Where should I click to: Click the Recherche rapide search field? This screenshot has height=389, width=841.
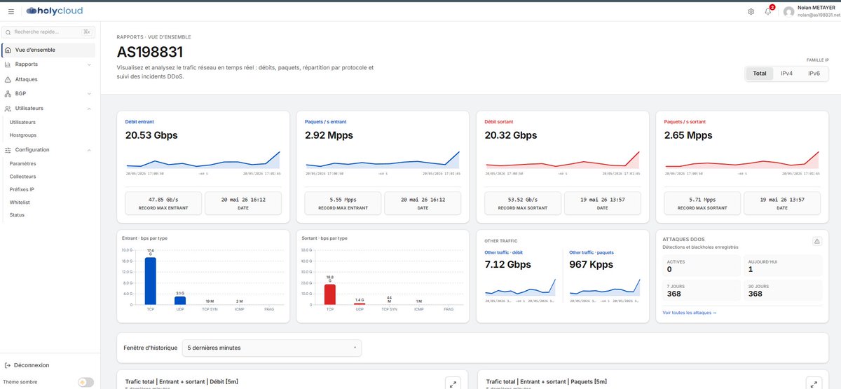(x=48, y=32)
